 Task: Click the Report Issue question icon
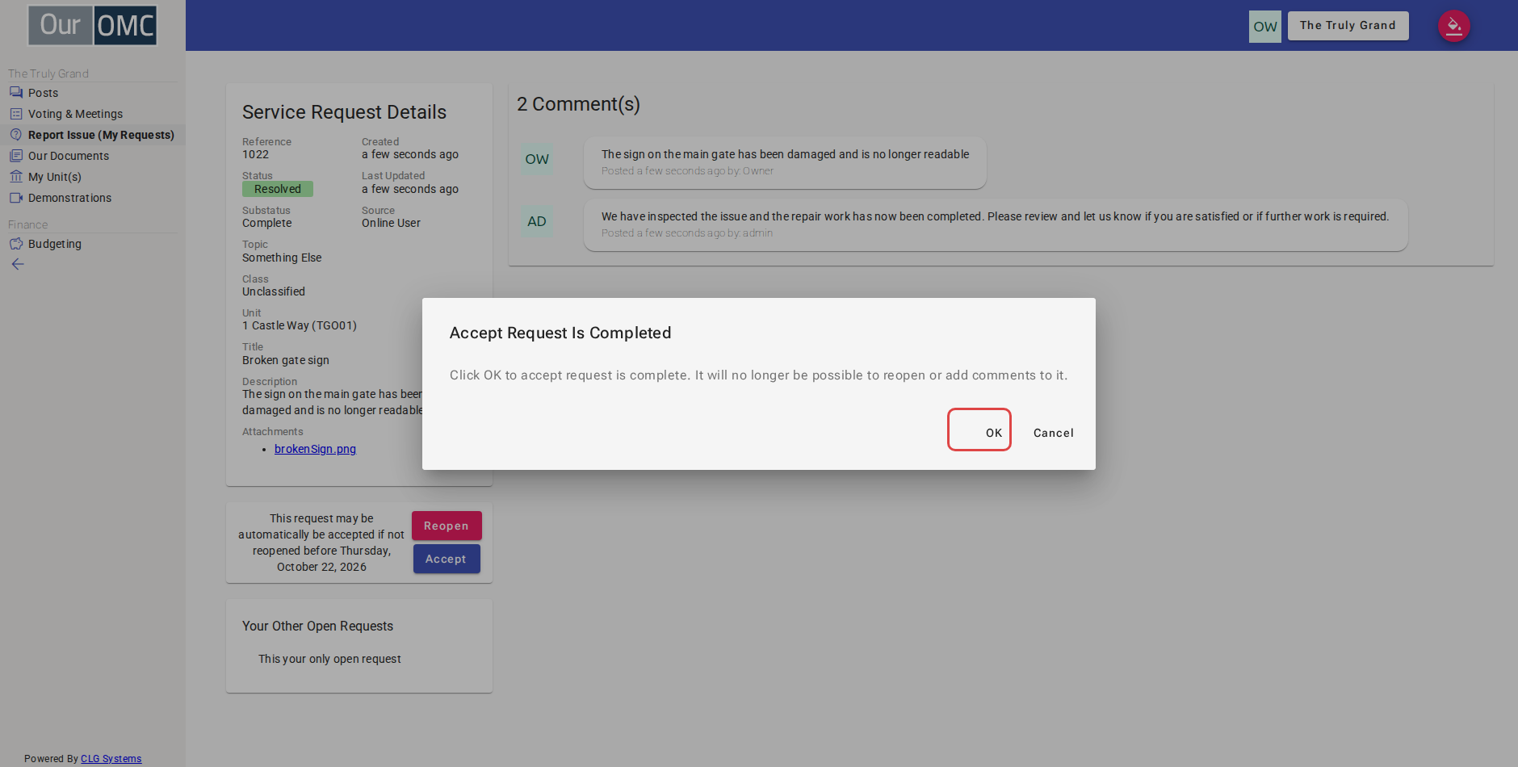click(16, 135)
